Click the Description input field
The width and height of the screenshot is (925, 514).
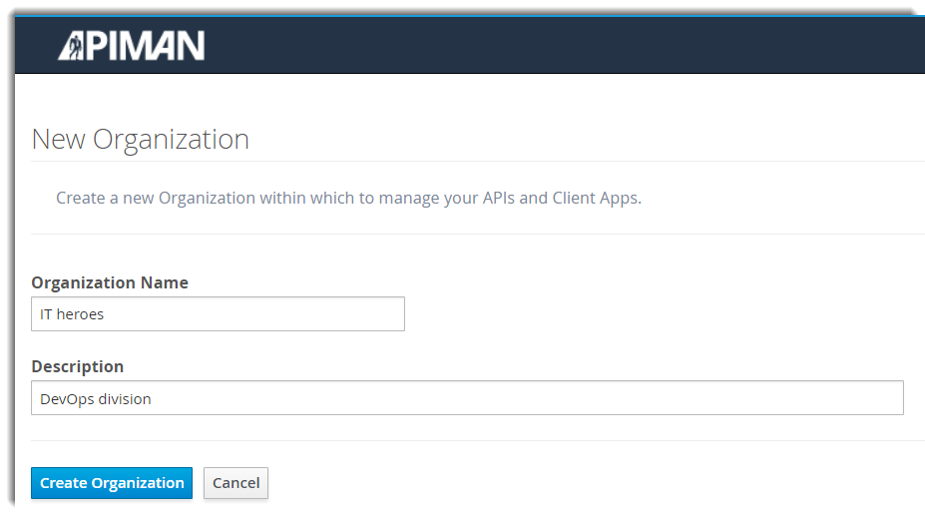tap(467, 398)
